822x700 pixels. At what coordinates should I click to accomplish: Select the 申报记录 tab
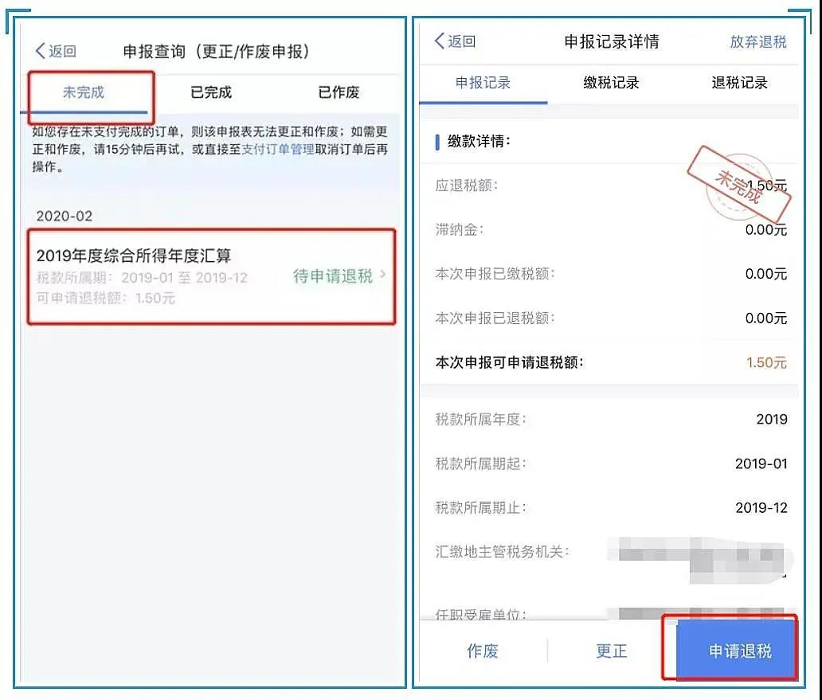click(483, 83)
